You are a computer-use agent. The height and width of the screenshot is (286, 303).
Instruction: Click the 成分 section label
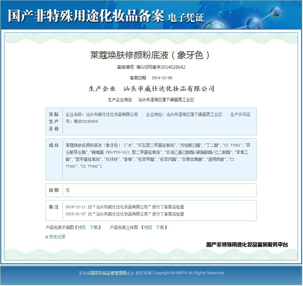[x=54, y=145]
